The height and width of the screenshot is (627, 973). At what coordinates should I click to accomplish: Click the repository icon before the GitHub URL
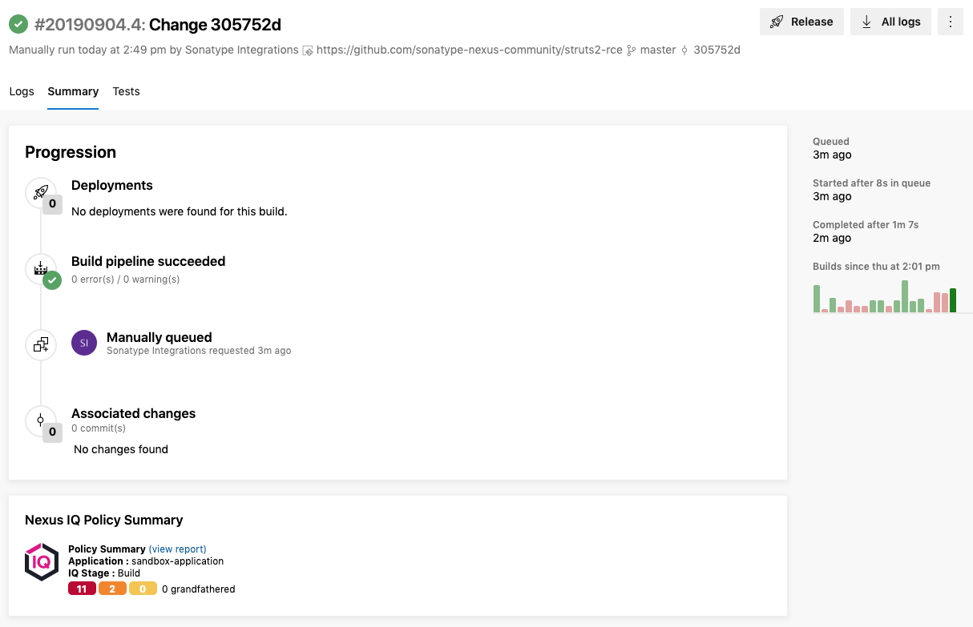click(x=309, y=50)
